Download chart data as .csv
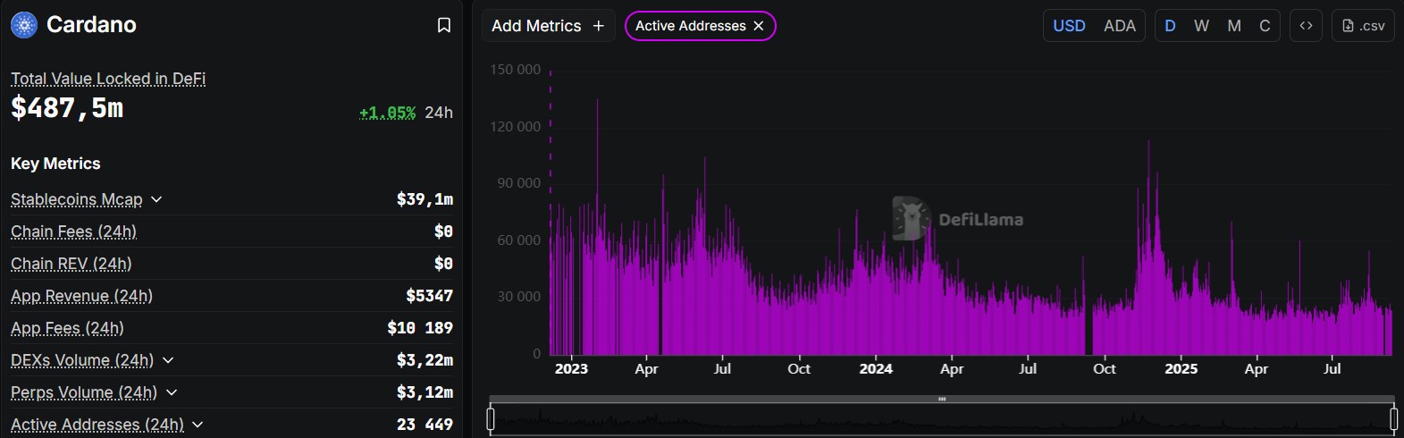1404x438 pixels. click(1363, 26)
